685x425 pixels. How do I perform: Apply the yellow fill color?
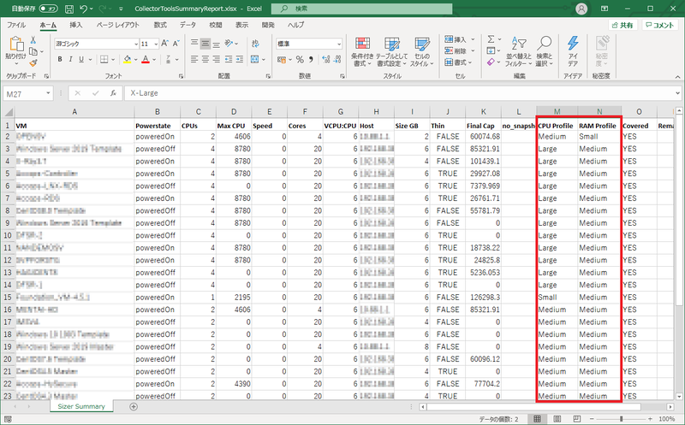[x=127, y=59]
